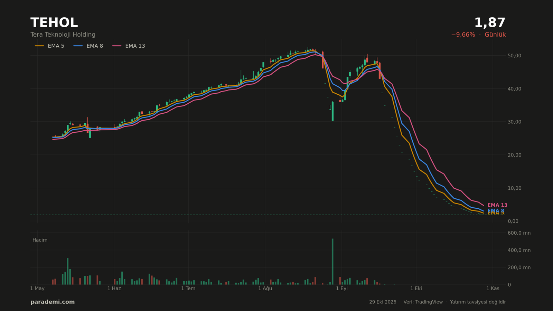Click the 1 Eki date label

(x=416, y=289)
